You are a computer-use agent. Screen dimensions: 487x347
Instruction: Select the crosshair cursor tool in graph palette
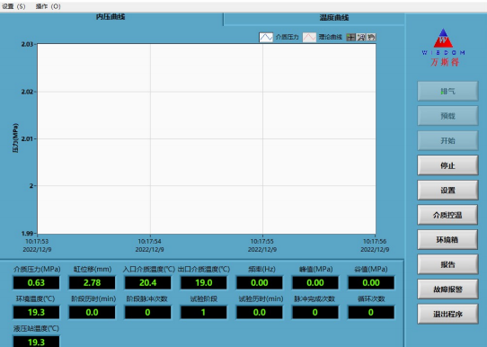coord(350,37)
